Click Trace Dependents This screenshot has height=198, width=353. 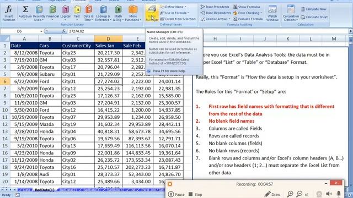[216, 13]
